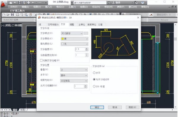Close the 修改标注样式 dialog
The height and width of the screenshot is (117, 178).
pyautogui.click(x=138, y=17)
